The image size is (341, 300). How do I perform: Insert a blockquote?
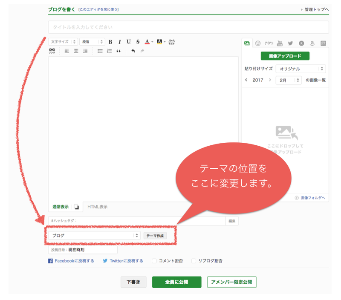tap(118, 51)
